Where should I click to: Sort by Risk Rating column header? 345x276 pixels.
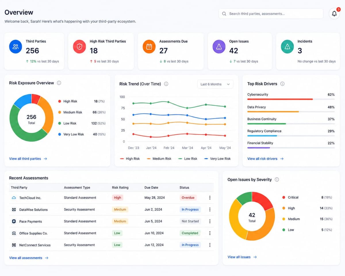pyautogui.click(x=120, y=188)
